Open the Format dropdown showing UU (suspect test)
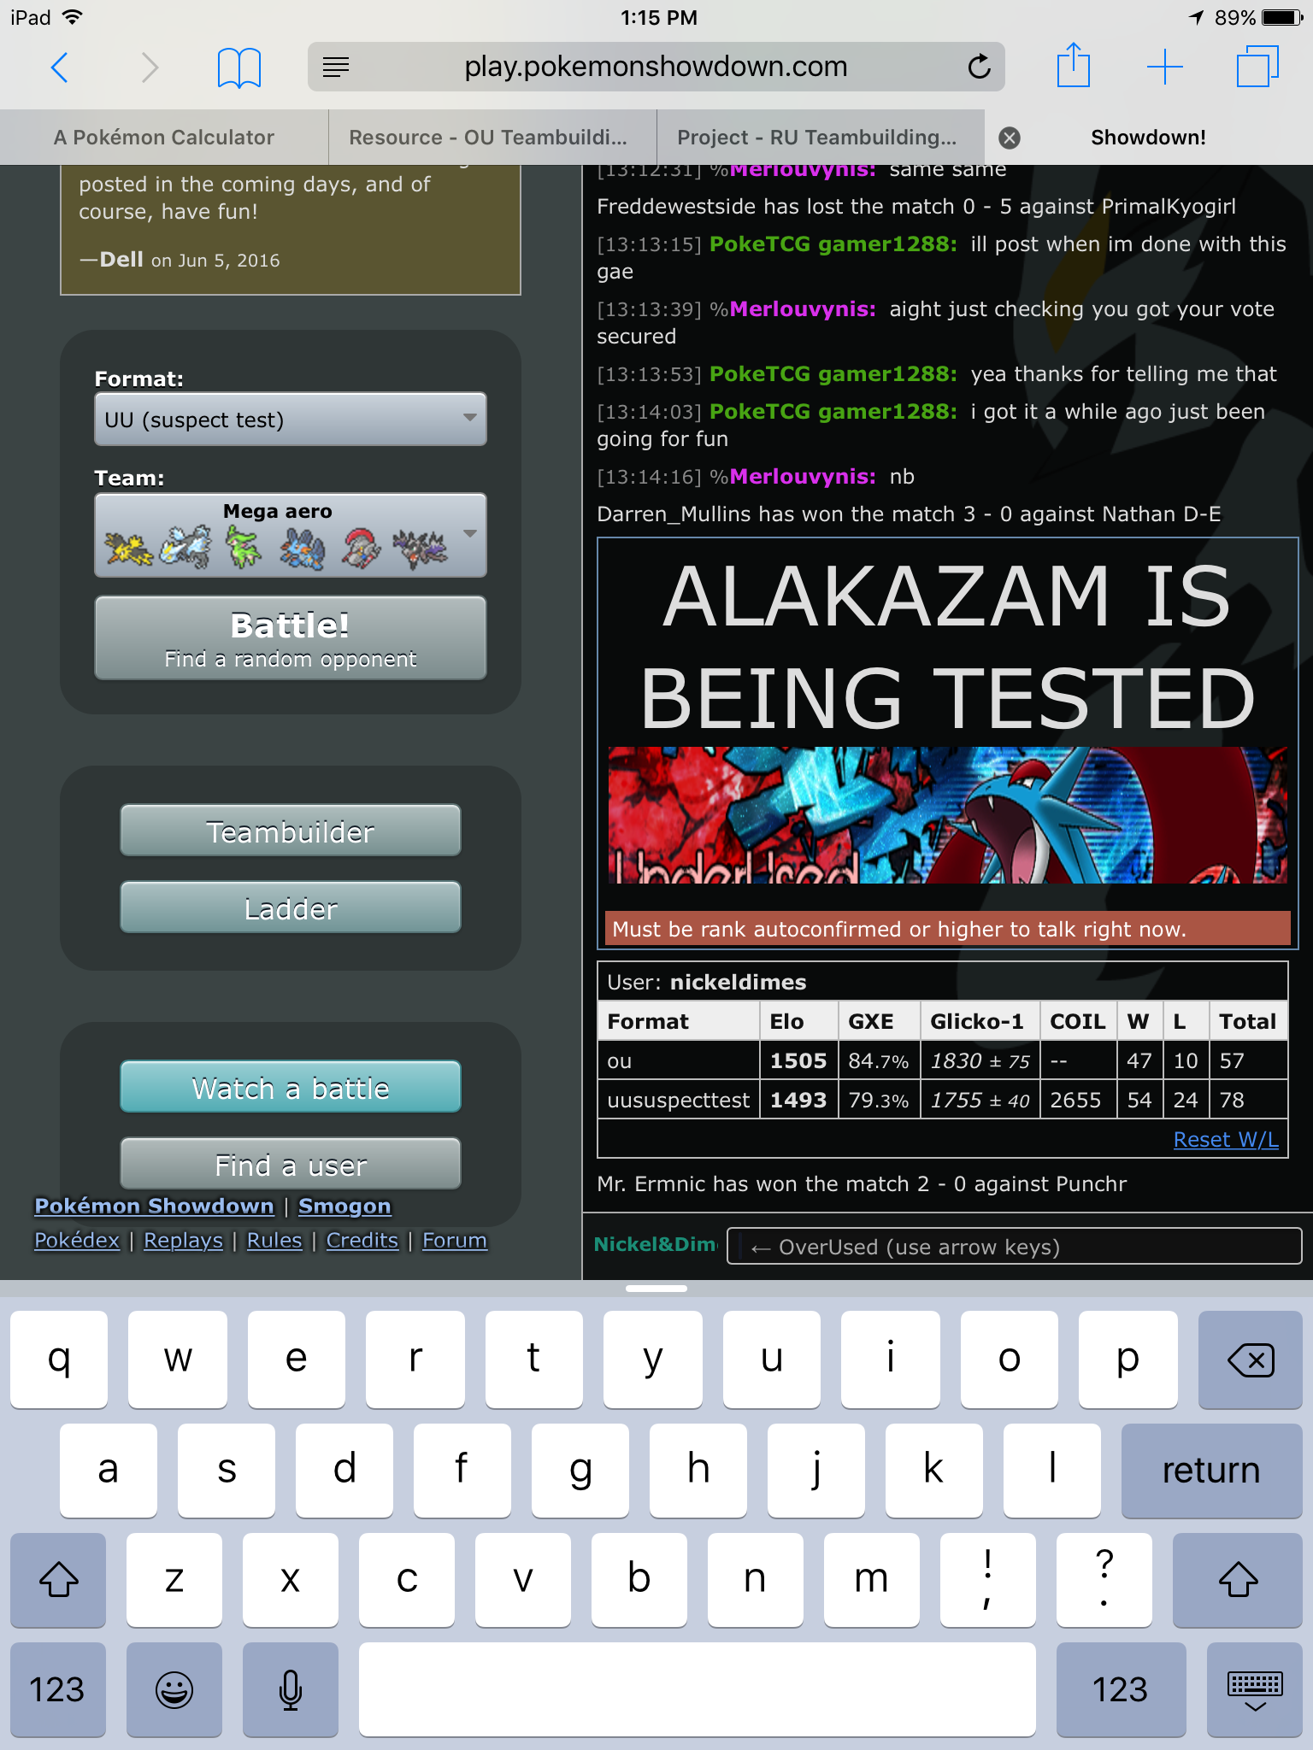 pos(291,419)
